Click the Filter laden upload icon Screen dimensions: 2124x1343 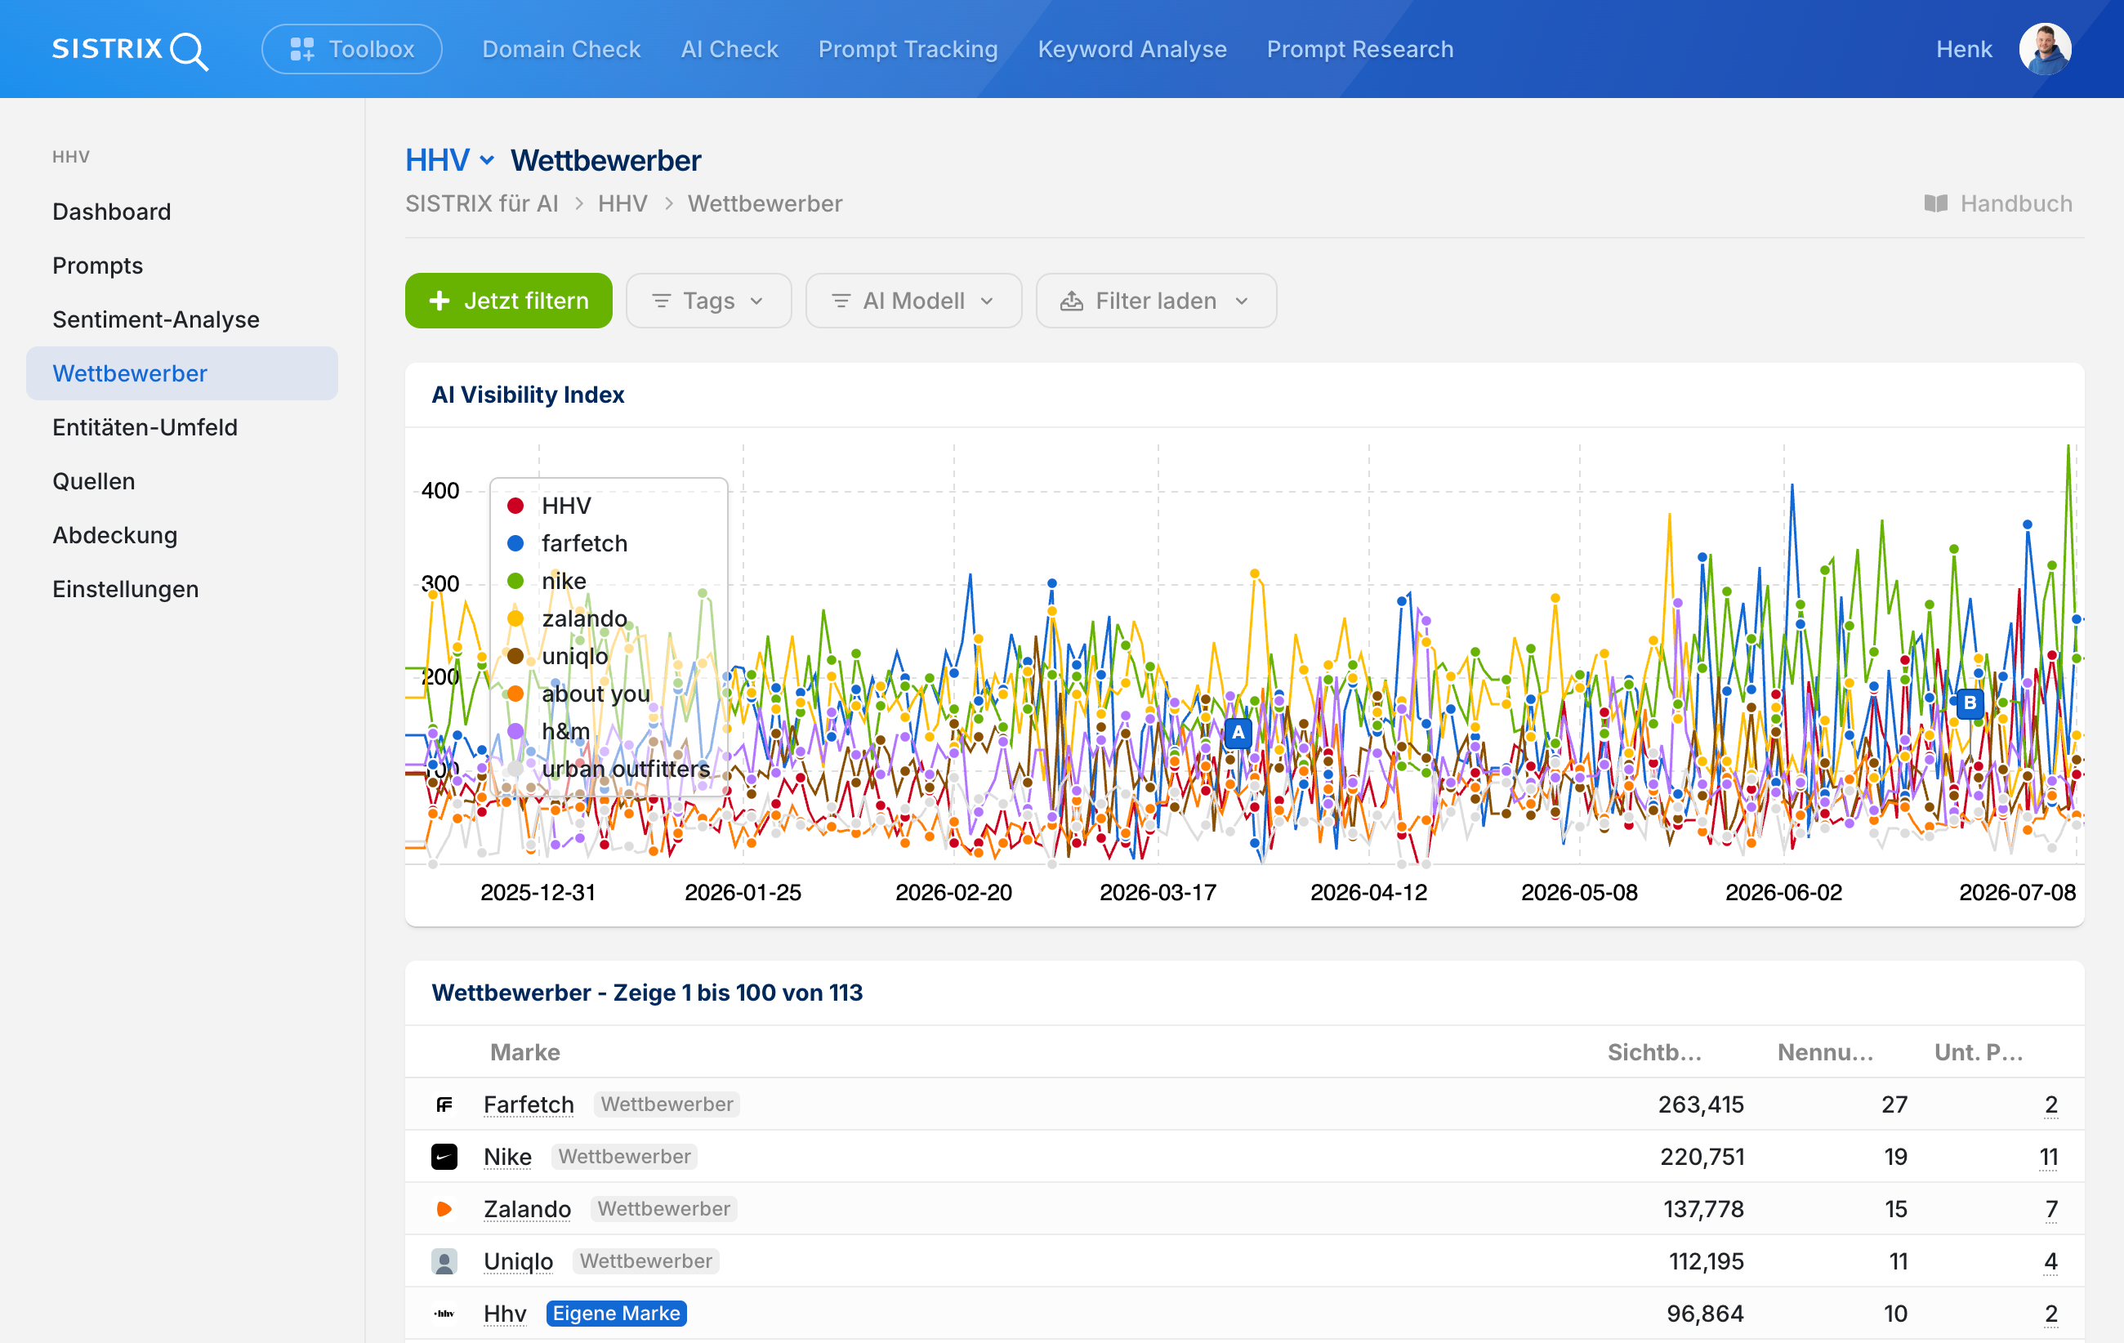[1071, 301]
